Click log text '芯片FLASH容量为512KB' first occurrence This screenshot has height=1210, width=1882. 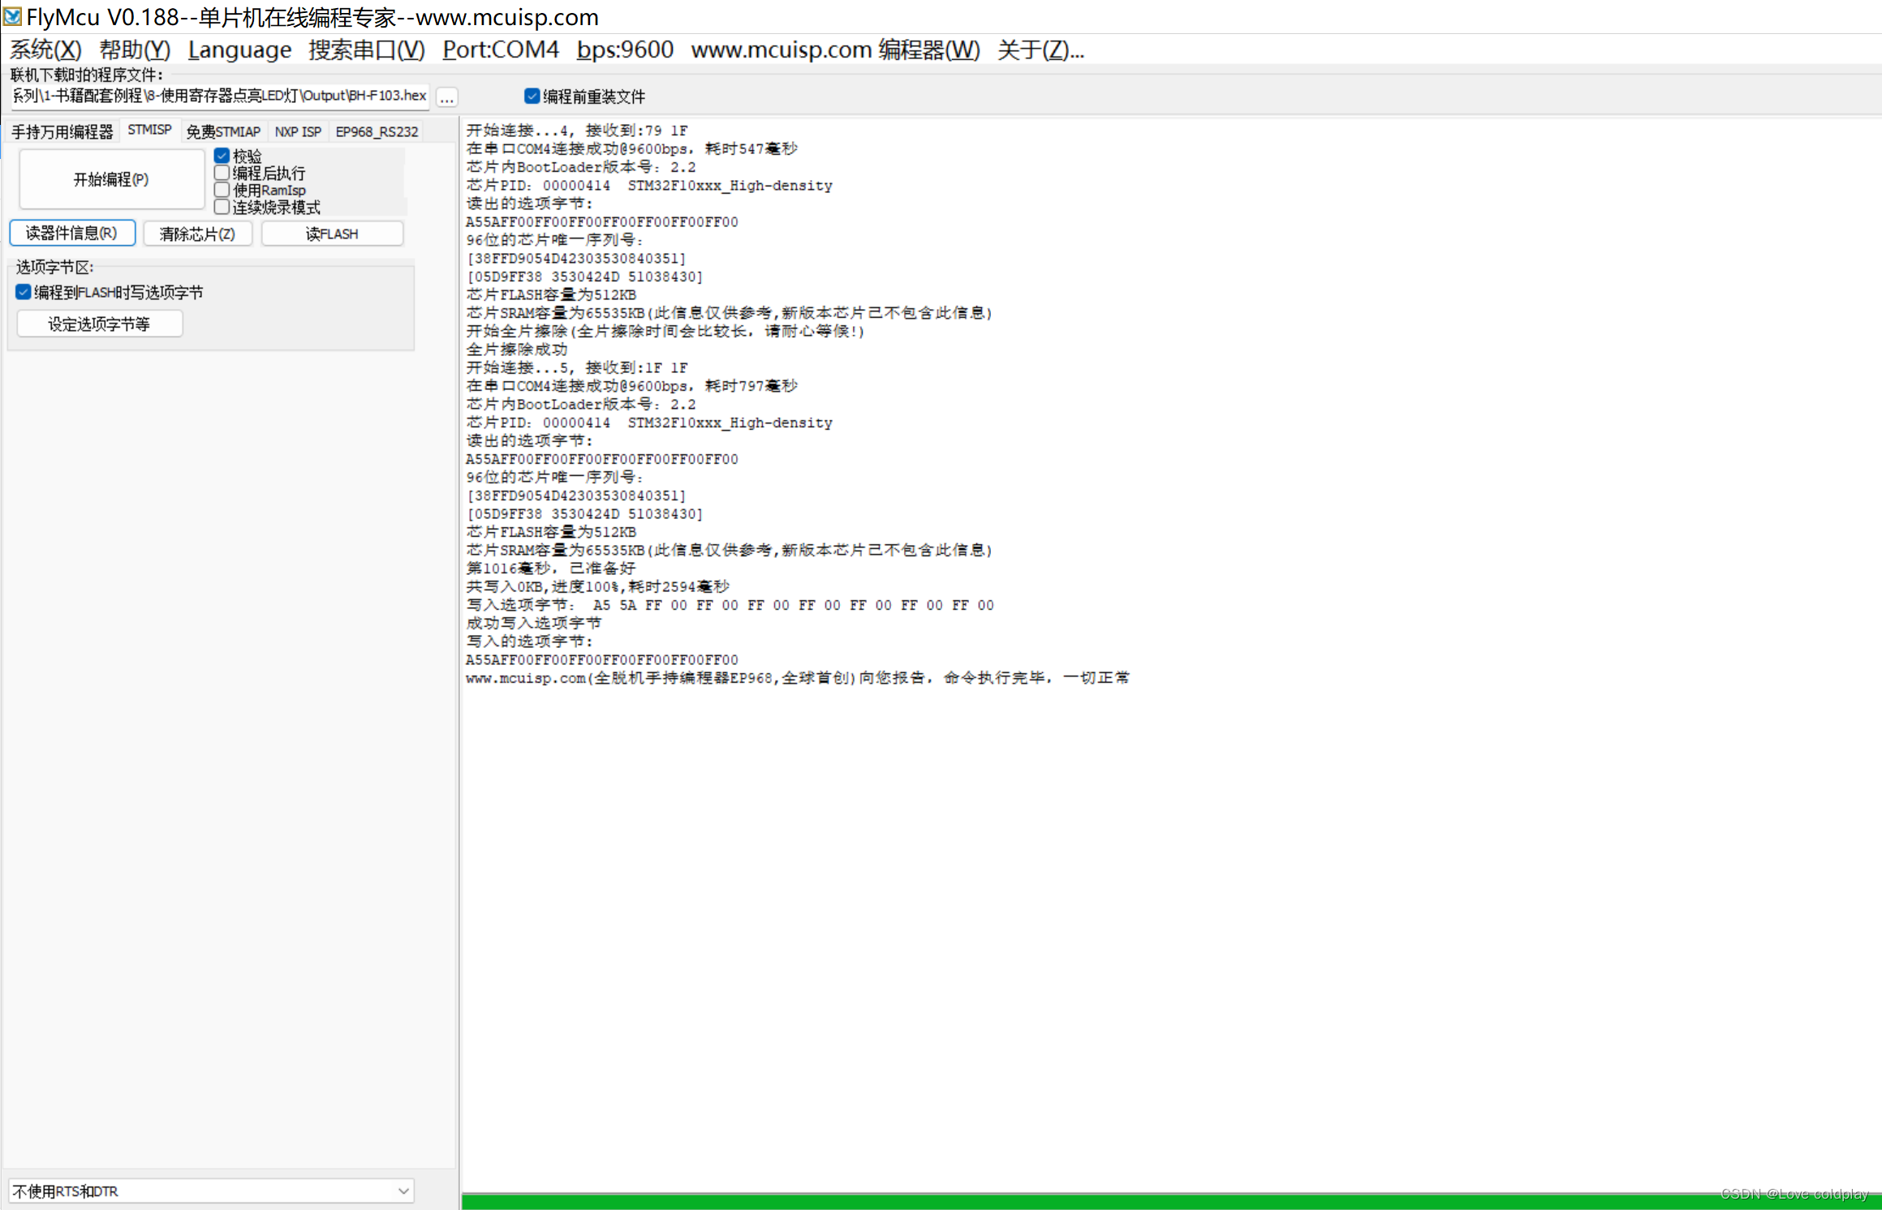(x=551, y=294)
